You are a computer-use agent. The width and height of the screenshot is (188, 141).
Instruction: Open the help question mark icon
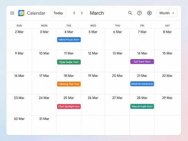(x=139, y=13)
